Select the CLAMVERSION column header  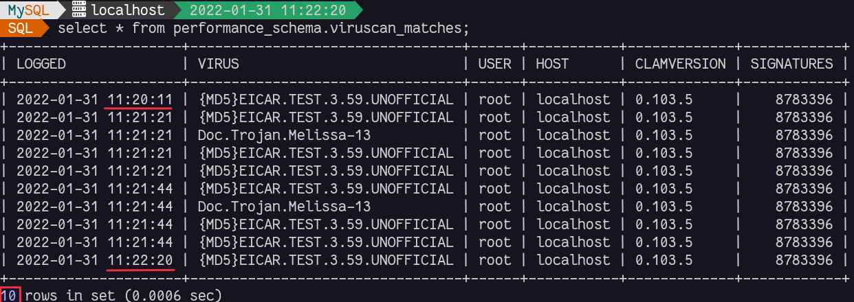[x=680, y=64]
